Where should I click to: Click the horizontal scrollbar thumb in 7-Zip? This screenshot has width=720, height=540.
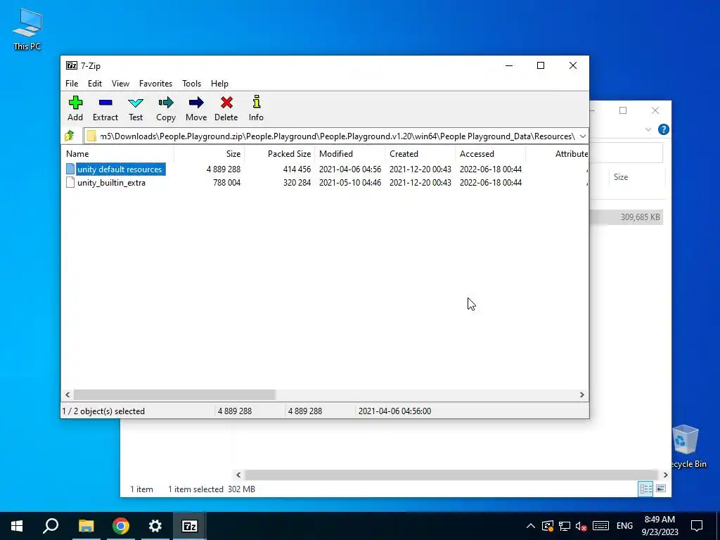click(174, 394)
